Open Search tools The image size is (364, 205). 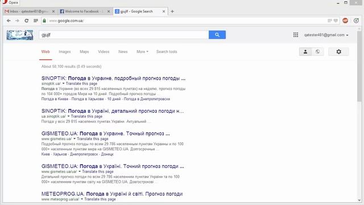coord(167,52)
